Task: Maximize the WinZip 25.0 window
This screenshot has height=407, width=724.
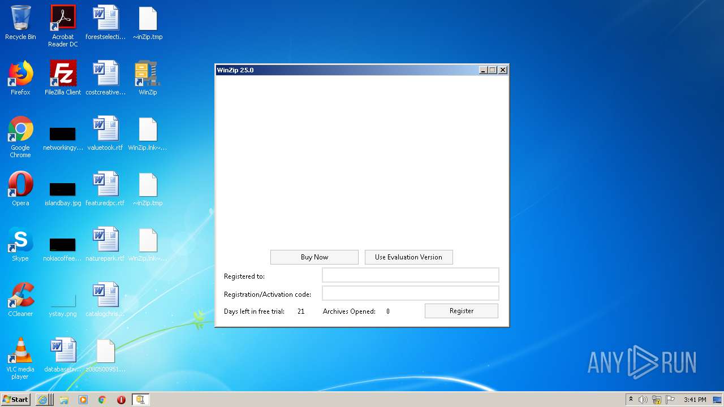Action: pos(493,70)
